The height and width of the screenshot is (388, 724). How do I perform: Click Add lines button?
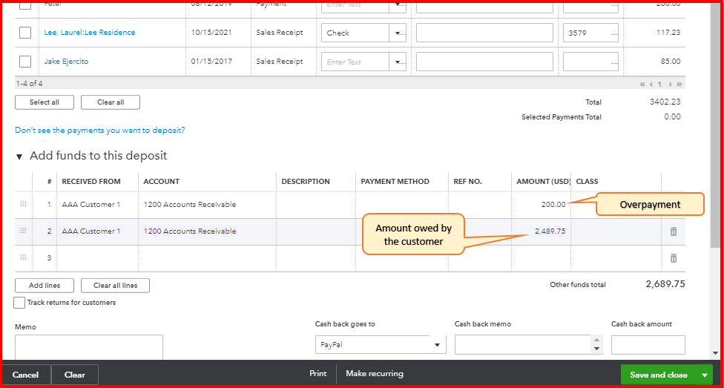click(45, 286)
